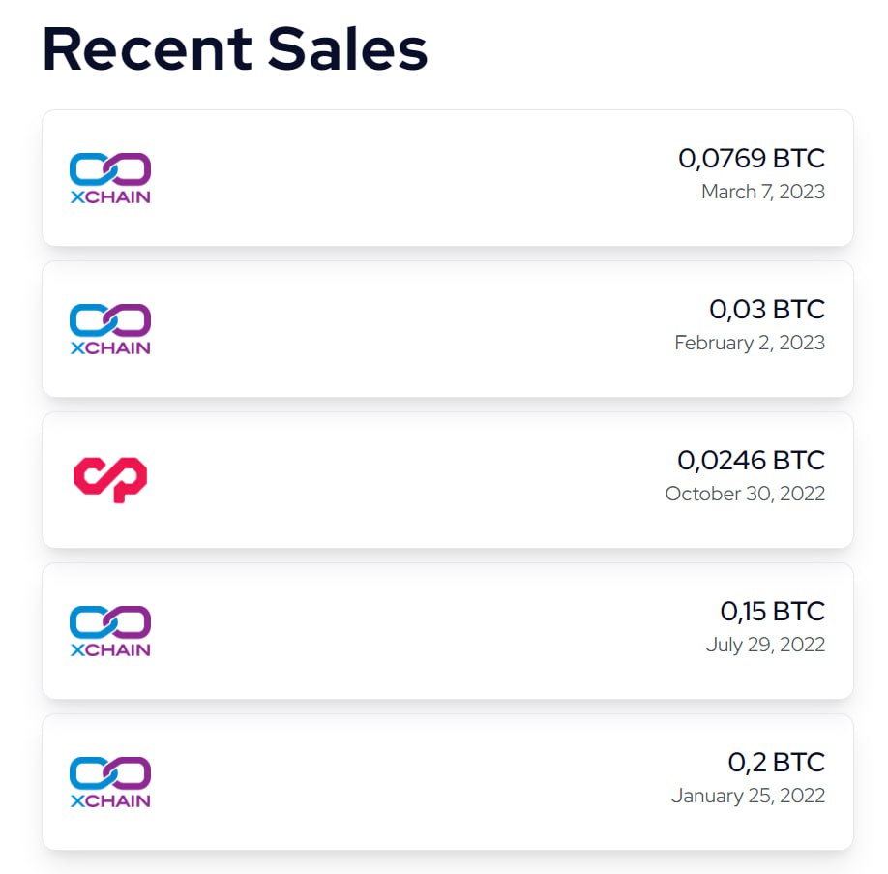Image resolution: width=888 pixels, height=874 pixels.
Task: Click the January 25, 2022 date
Action: click(x=748, y=796)
